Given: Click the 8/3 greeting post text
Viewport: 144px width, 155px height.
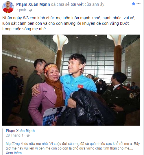Looking at the screenshot, I should [x=69, y=23].
